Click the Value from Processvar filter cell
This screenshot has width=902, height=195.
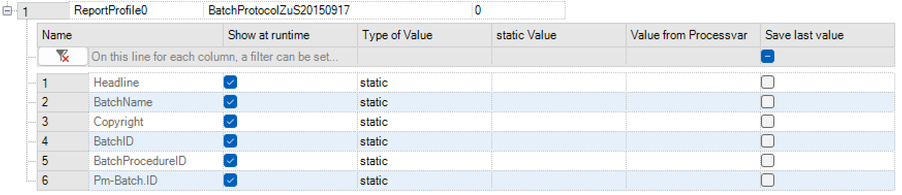click(693, 57)
